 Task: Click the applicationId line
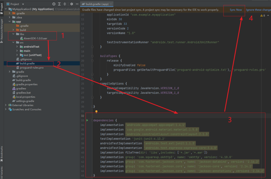(141, 15)
